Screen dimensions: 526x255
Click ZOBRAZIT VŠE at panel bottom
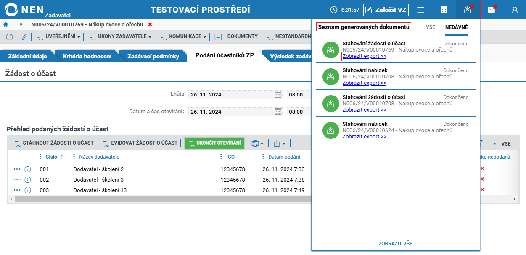[x=395, y=243]
